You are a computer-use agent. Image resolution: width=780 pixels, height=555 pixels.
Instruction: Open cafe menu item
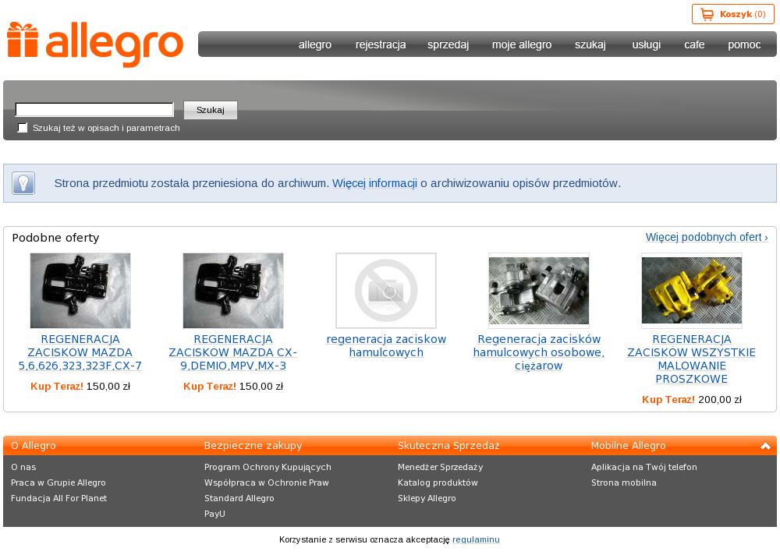(694, 44)
